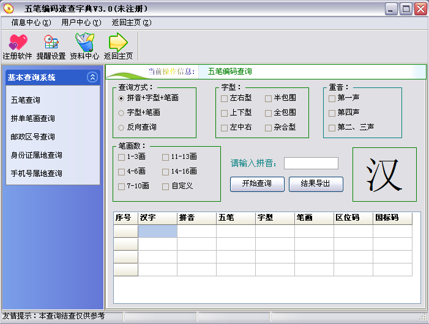Open 资料中心 toolbar icon
The width and height of the screenshot is (429, 324).
click(85, 42)
